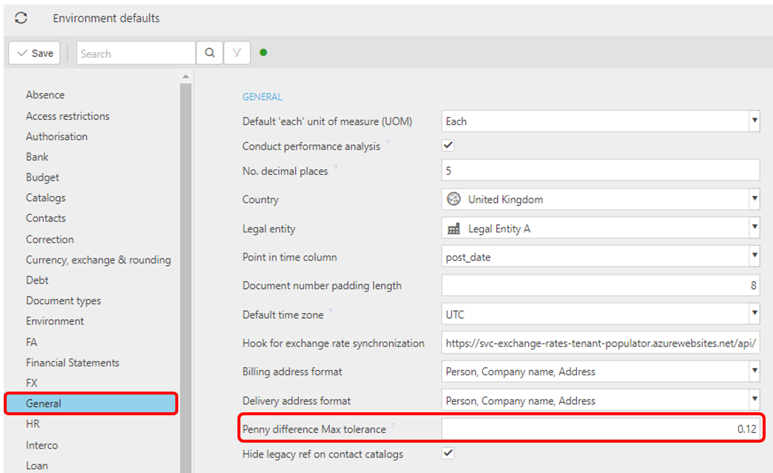Click the Country field label
The width and height of the screenshot is (773, 473).
260,200
